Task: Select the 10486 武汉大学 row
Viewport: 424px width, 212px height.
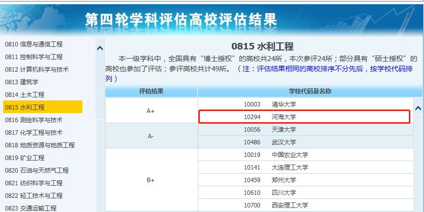Action: (306, 142)
